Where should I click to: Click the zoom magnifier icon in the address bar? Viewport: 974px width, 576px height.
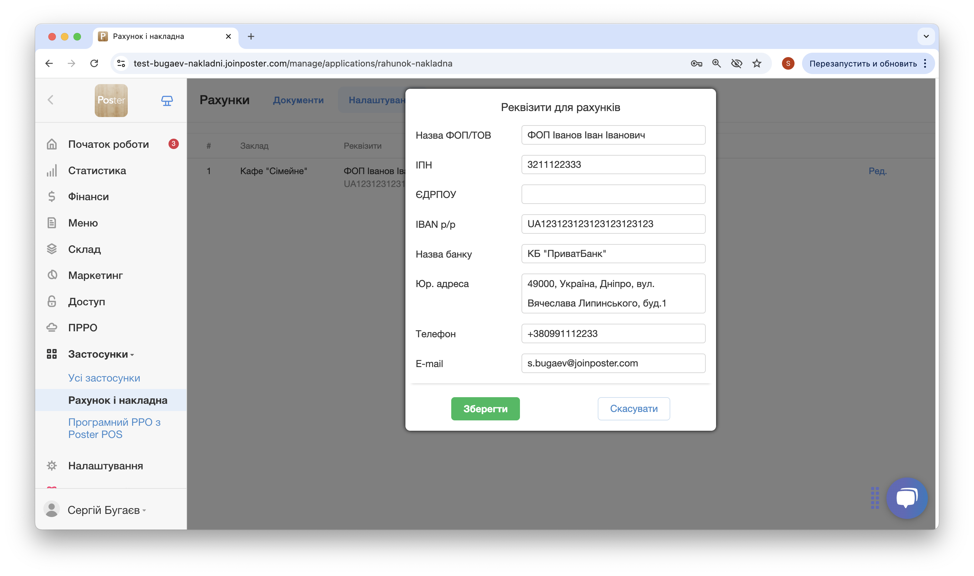click(717, 63)
